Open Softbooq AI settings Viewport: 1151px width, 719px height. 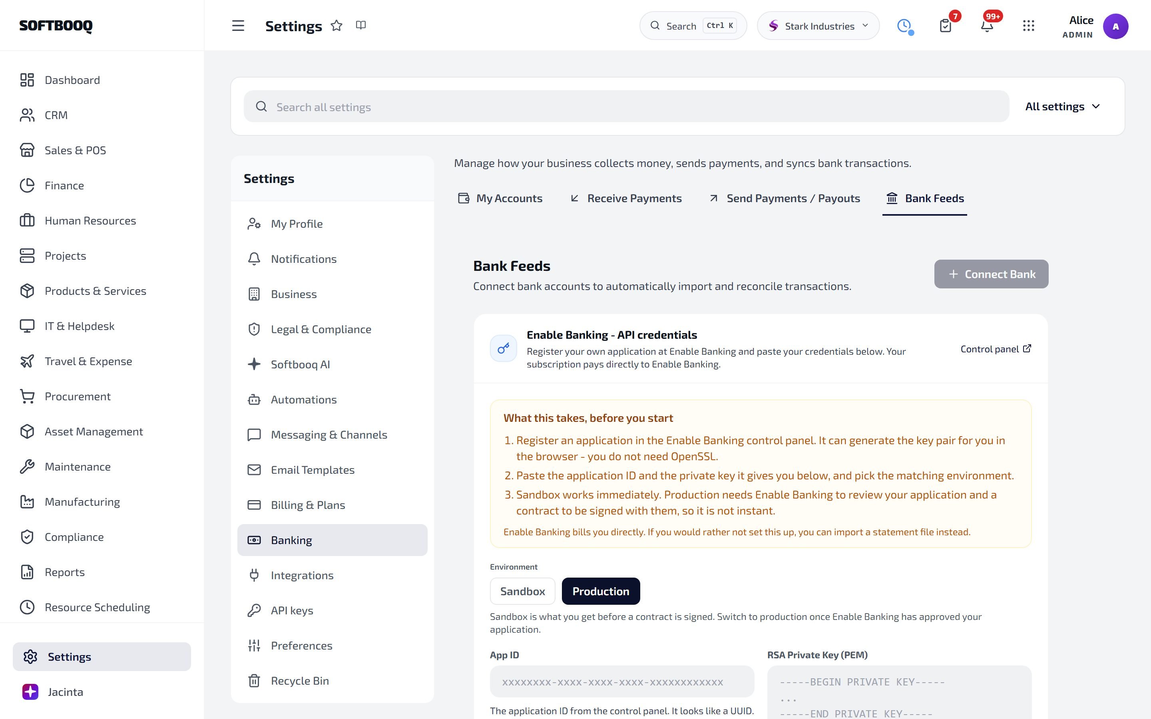point(332,364)
